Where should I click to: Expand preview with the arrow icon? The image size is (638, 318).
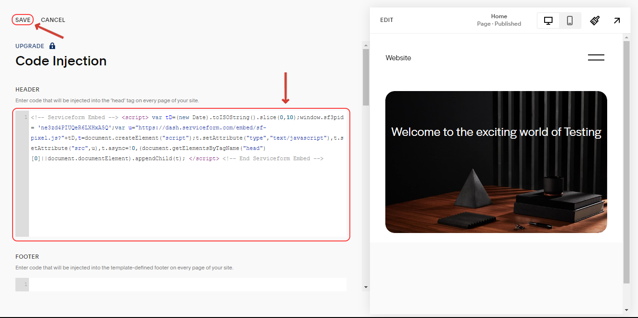point(617,21)
